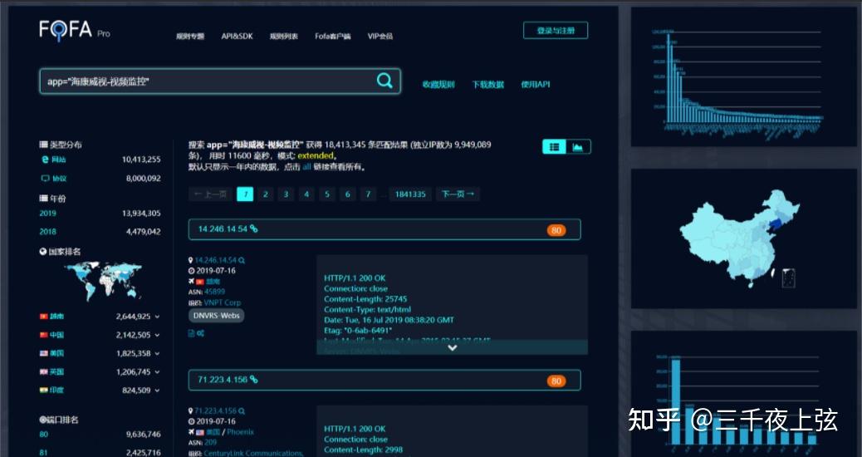The image size is (862, 457).
Task: Go to results page 5
Action: coord(327,194)
